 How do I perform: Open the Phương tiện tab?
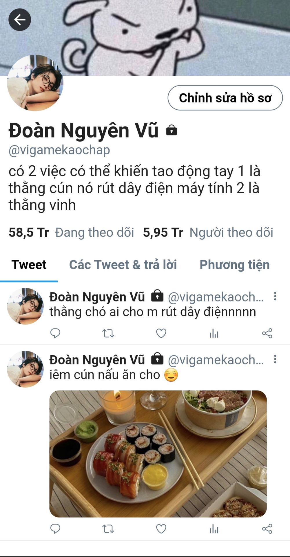pyautogui.click(x=235, y=265)
